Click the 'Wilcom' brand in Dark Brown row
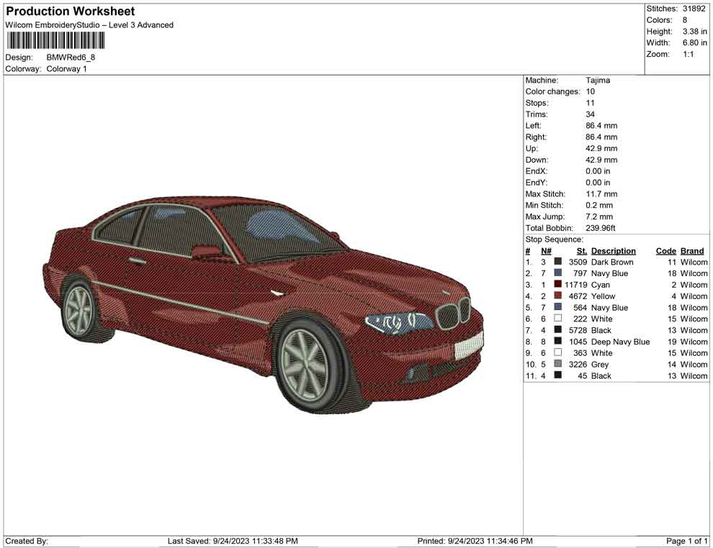This screenshot has height=548, width=713. (694, 262)
